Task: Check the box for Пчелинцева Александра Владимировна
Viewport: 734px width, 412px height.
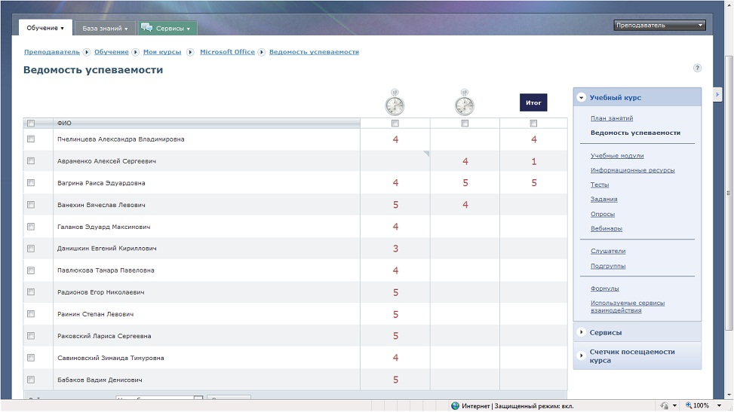Action: point(31,139)
